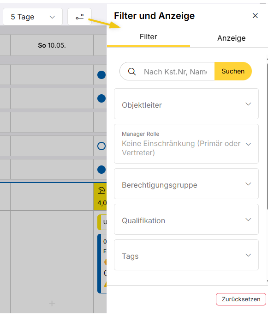Viewport: 268px width, 317px height.
Task: Add entry with plus icon on Sunday column
Action: tap(52, 304)
